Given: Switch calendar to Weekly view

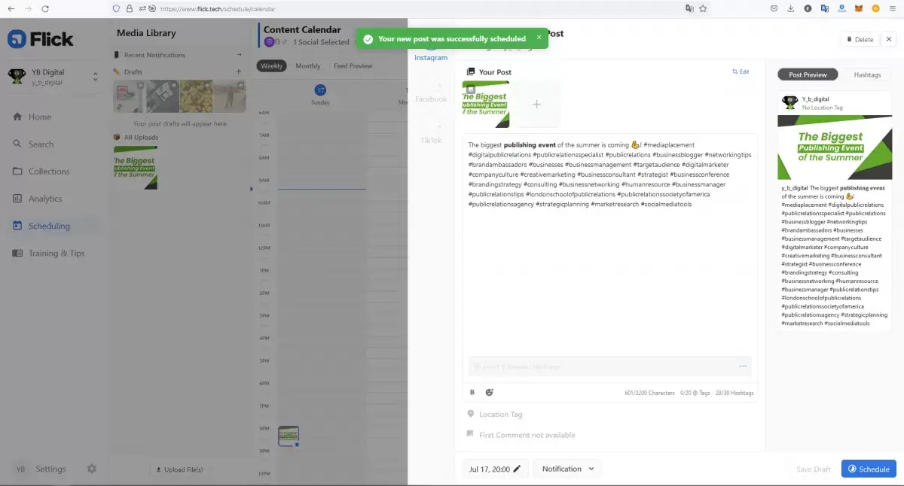Looking at the screenshot, I should [272, 66].
